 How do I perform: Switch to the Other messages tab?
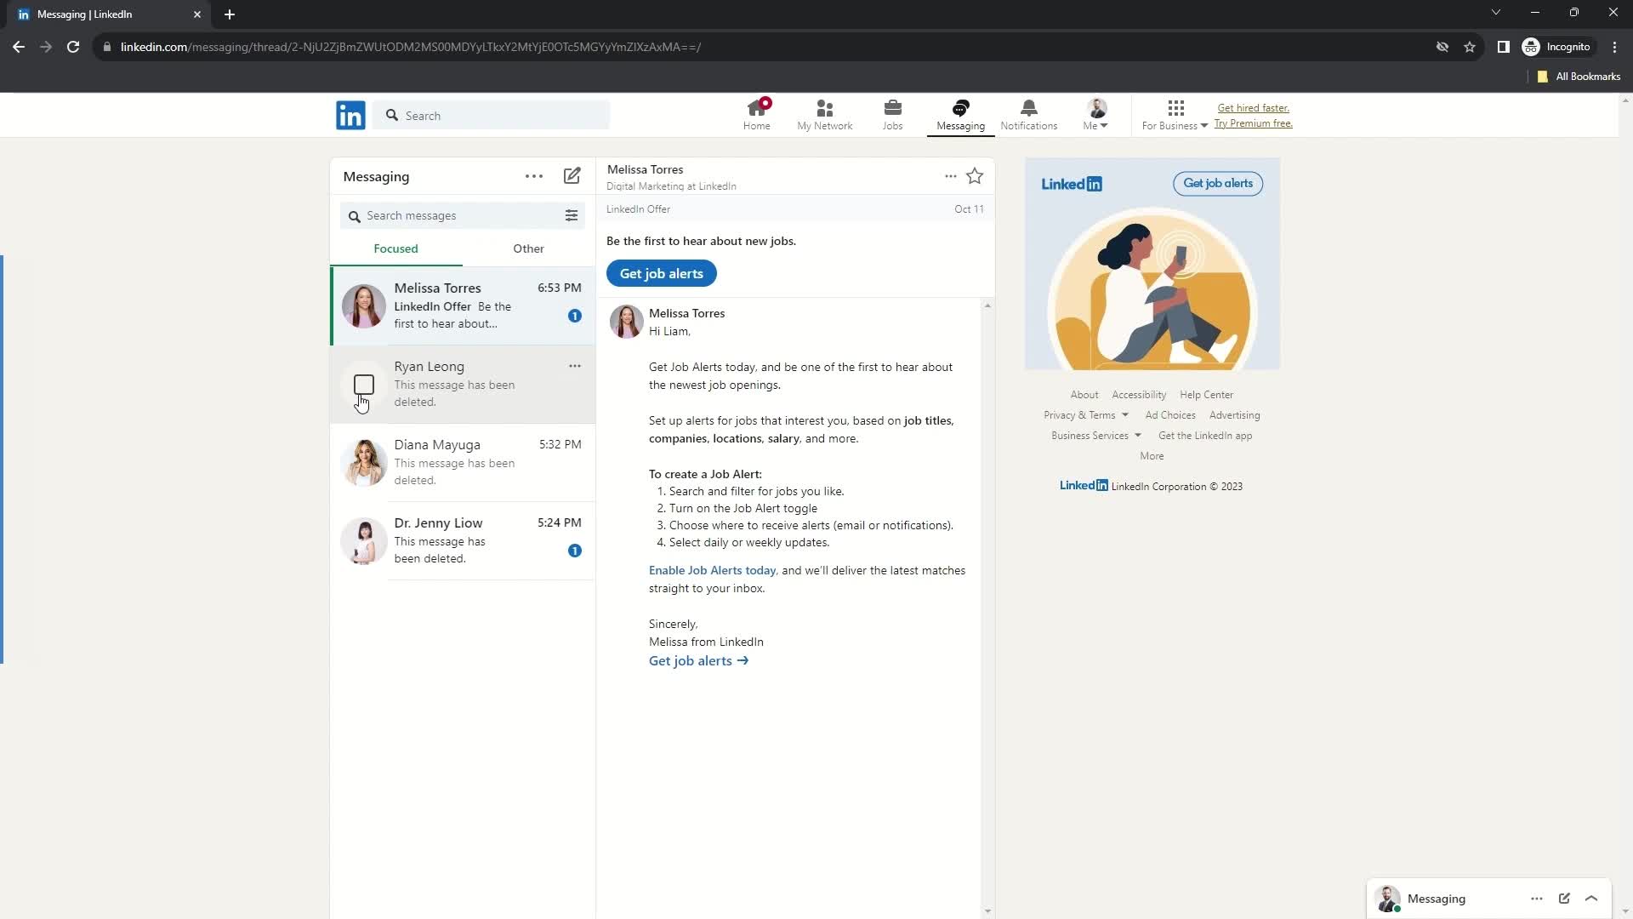tap(529, 248)
